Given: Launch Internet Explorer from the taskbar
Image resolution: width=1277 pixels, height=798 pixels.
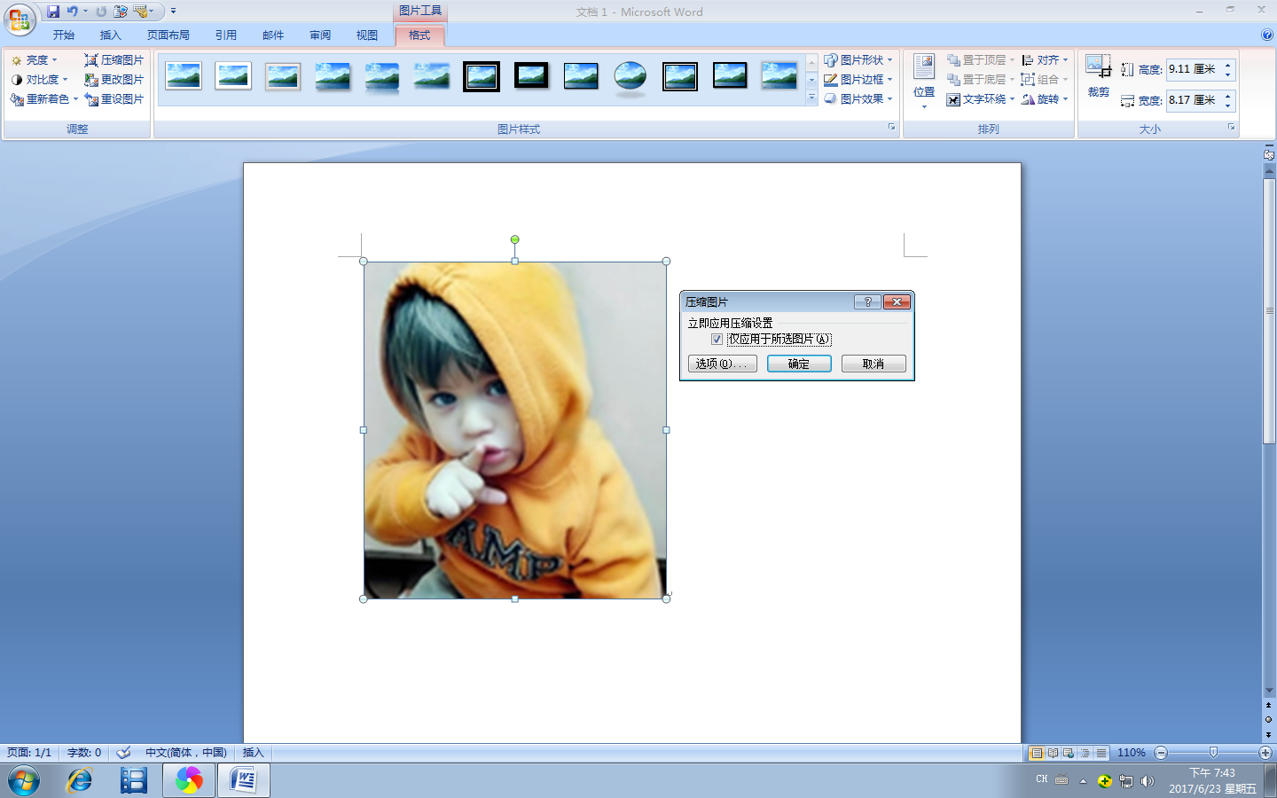Looking at the screenshot, I should (x=80, y=781).
